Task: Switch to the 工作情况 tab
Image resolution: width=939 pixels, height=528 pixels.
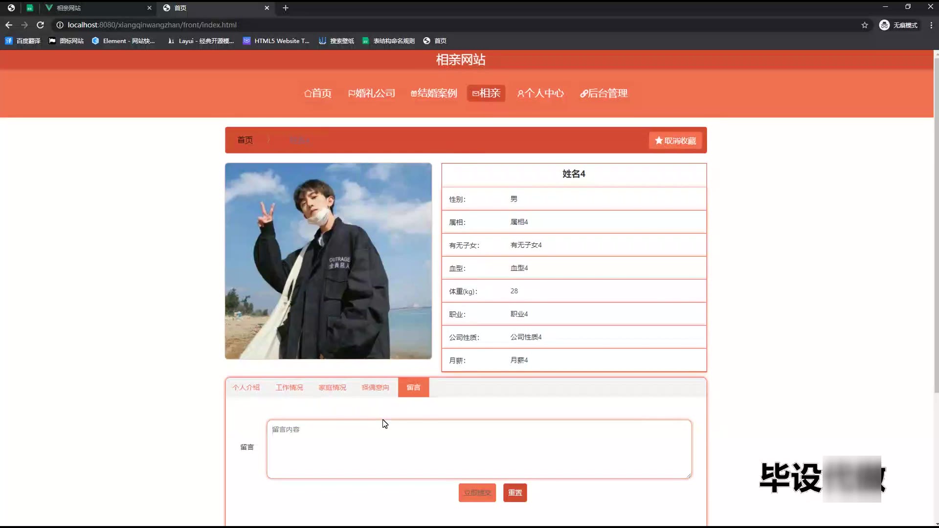Action: 289,388
